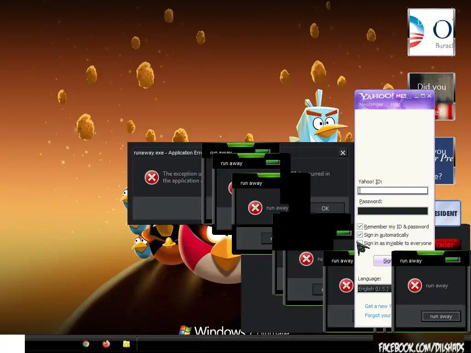Click the Sign In button
Viewport: 471px width, 353px height.
pyautogui.click(x=383, y=261)
